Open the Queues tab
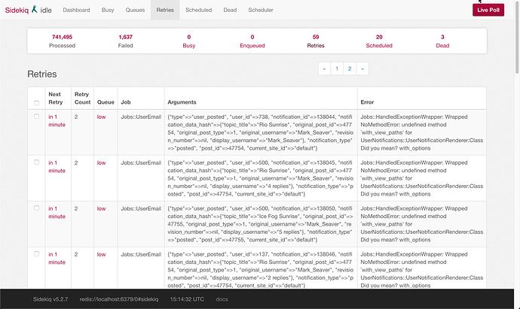This screenshot has height=309, width=520. tap(135, 10)
